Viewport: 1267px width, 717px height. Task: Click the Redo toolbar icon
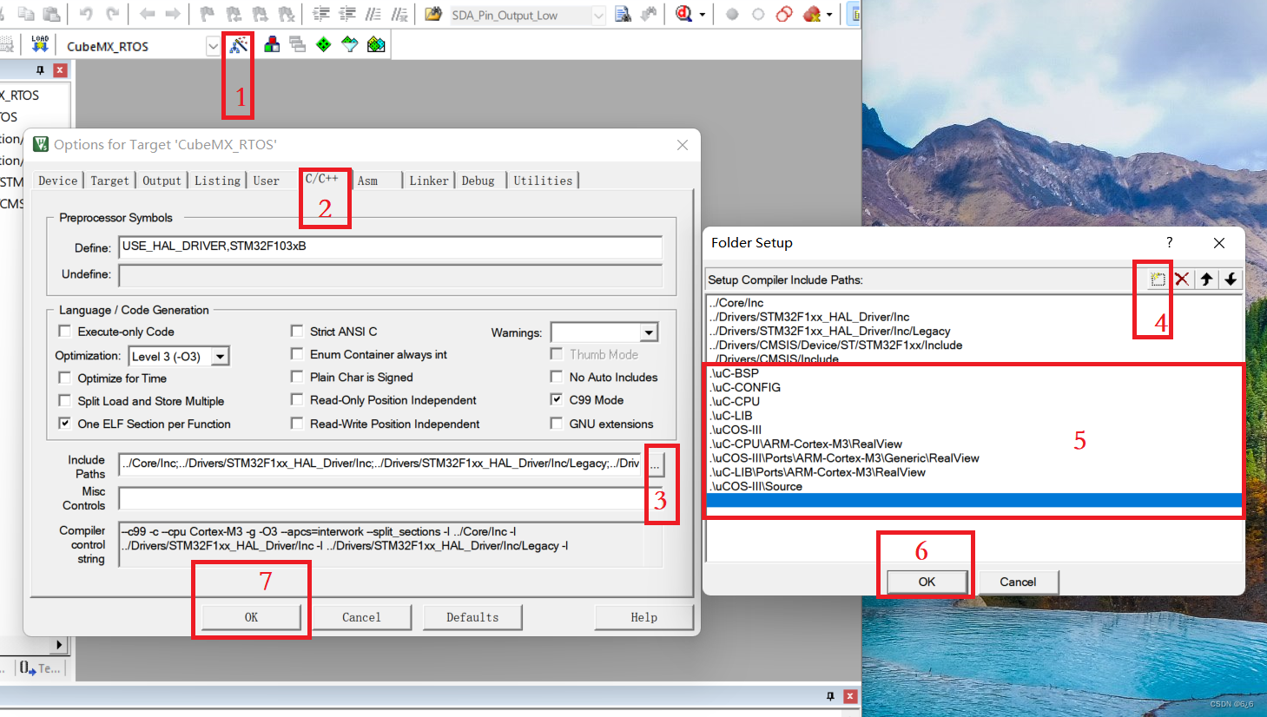pos(112,14)
